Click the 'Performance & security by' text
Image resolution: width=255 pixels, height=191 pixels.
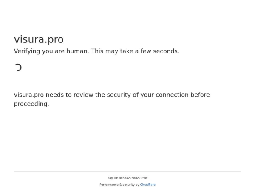coord(119,185)
